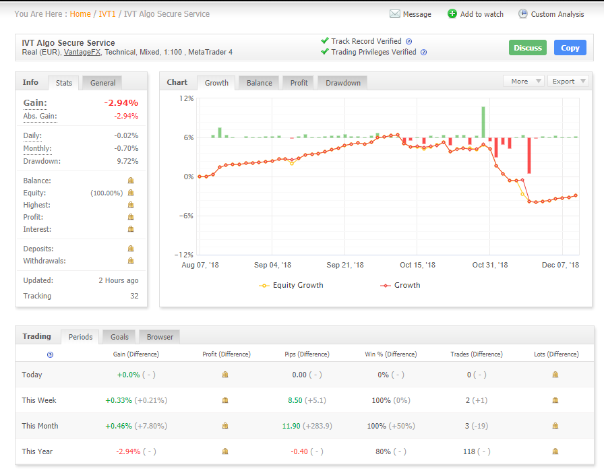Select the General tab in Info panel
604x471 pixels.
[103, 83]
